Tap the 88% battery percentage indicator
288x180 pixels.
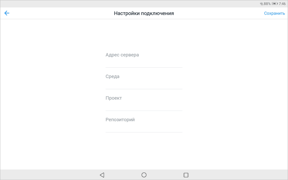click(x=267, y=4)
